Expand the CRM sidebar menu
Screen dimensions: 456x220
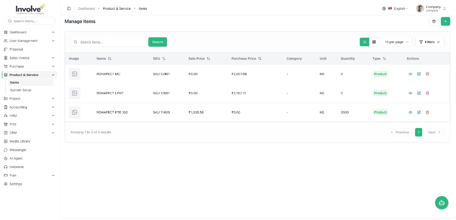pos(29,132)
